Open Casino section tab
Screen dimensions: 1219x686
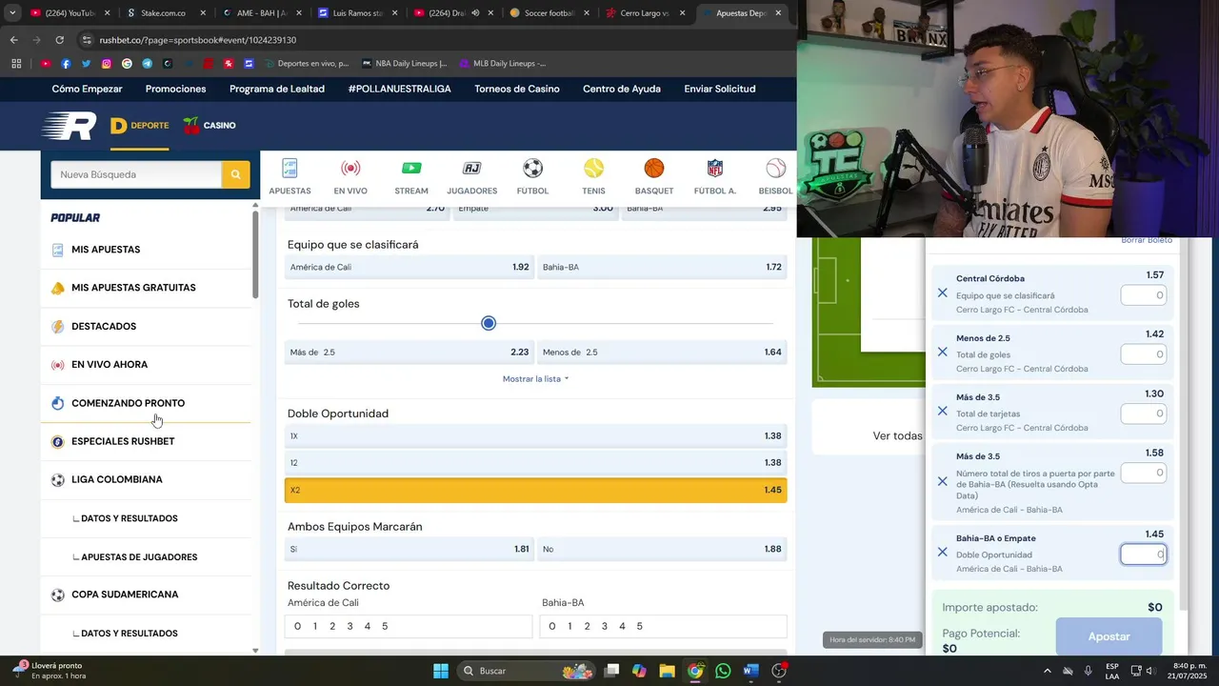[210, 126]
